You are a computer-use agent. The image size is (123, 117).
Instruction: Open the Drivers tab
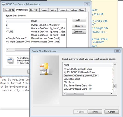44,10
